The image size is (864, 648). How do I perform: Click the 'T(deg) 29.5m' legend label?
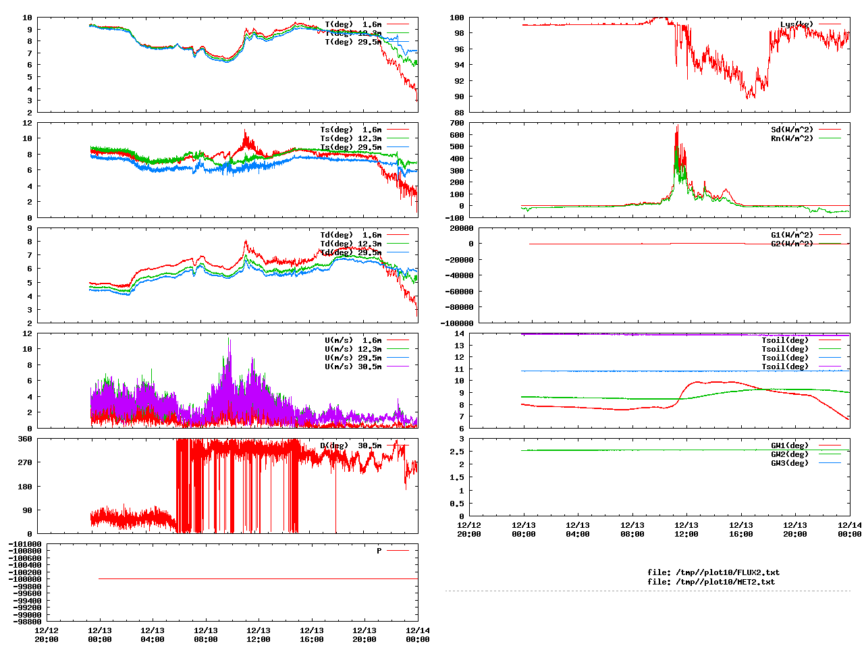[353, 42]
